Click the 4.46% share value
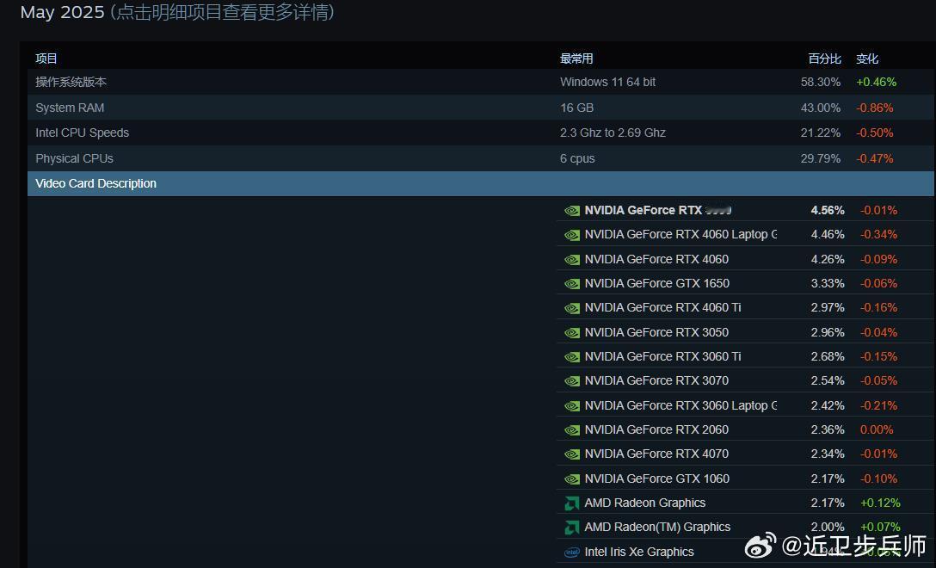936x568 pixels. (828, 235)
